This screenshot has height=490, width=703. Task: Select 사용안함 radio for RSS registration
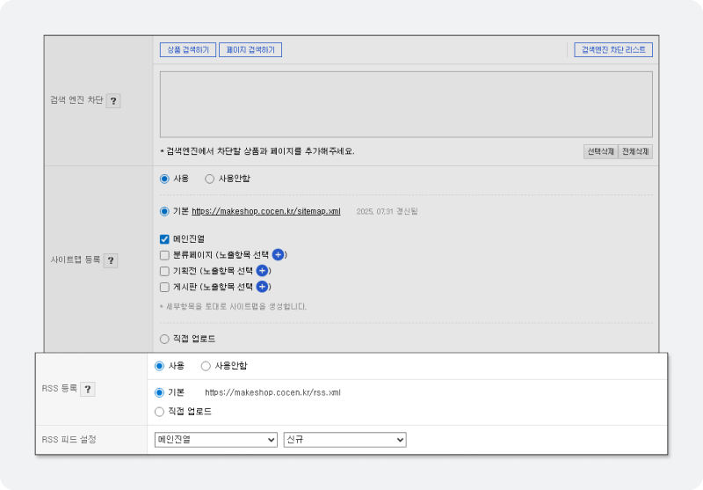(x=206, y=366)
